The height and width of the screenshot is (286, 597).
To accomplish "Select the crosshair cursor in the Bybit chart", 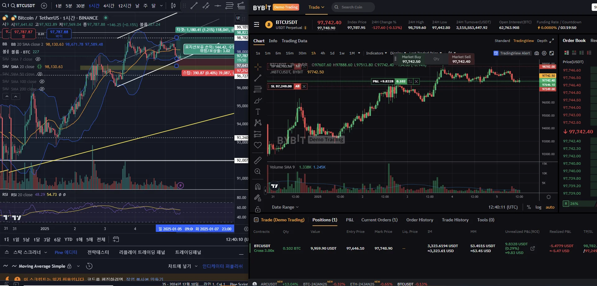I will 258,67.
